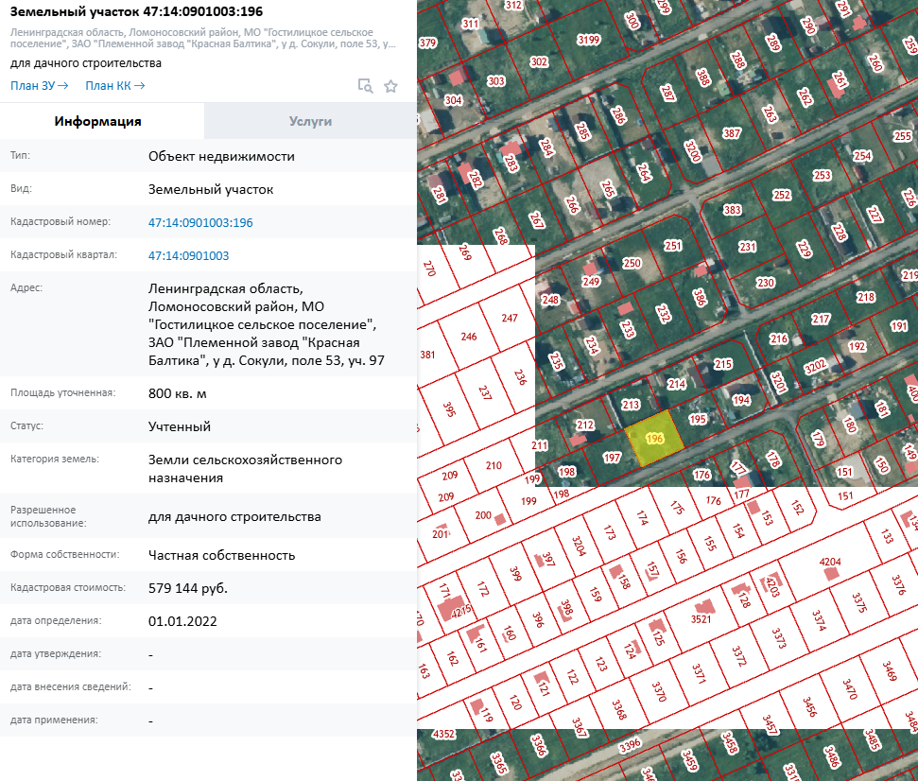This screenshot has width=918, height=781.
Task: Follow the cadastral number link 47:14:0901003:196
Action: (200, 222)
